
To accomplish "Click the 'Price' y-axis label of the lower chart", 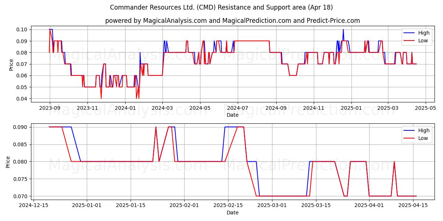I will click(8, 162).
